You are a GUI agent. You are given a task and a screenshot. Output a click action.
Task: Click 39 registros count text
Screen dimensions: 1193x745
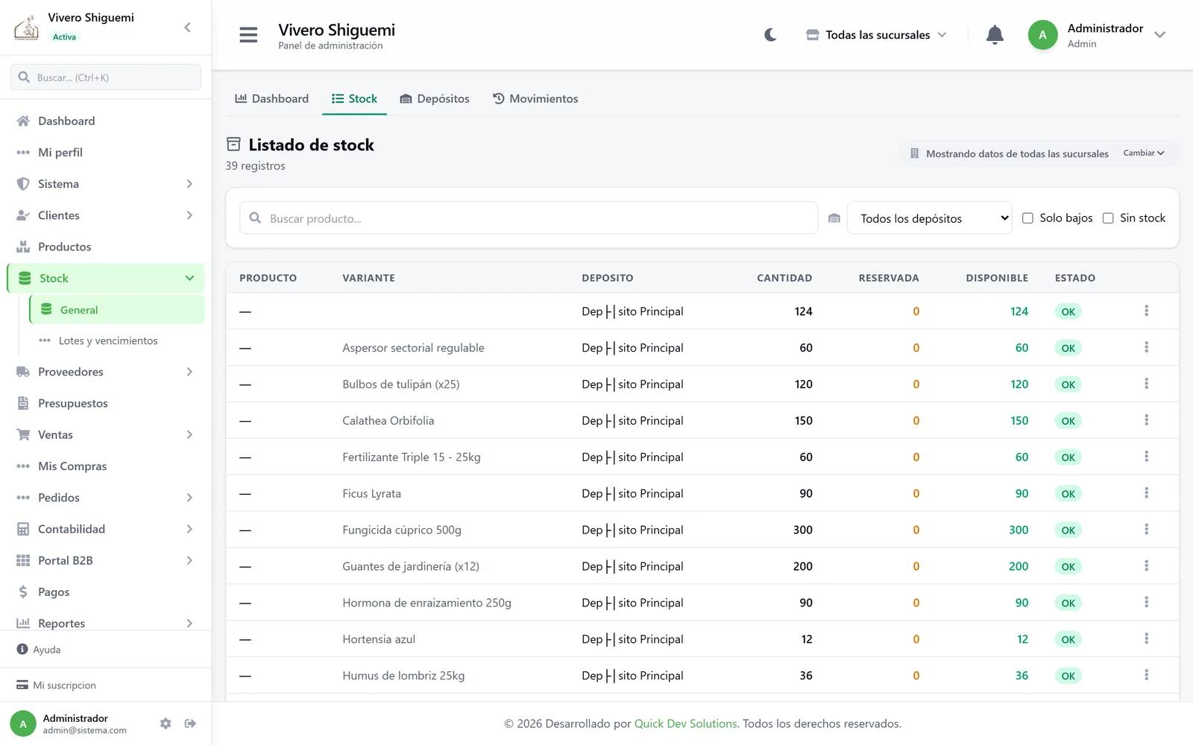255,165
